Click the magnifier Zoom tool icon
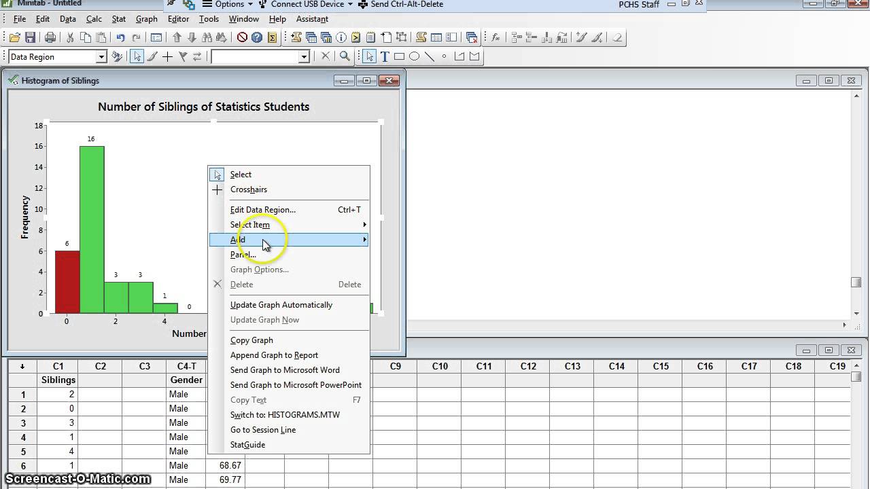 345,57
